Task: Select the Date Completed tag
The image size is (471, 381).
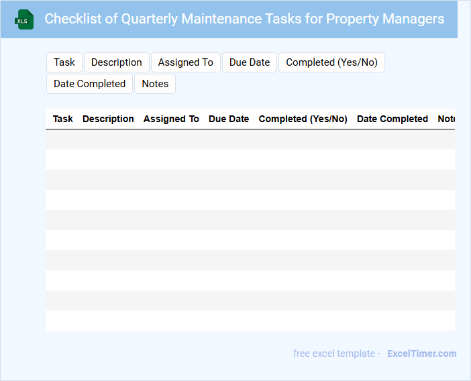Action: click(x=90, y=84)
